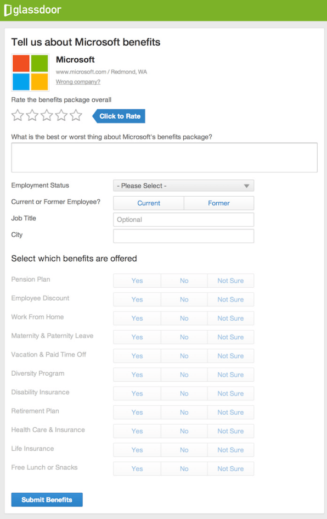Viewport: 327px width, 519px height.
Task: Select the second rating star
Action: (32, 115)
